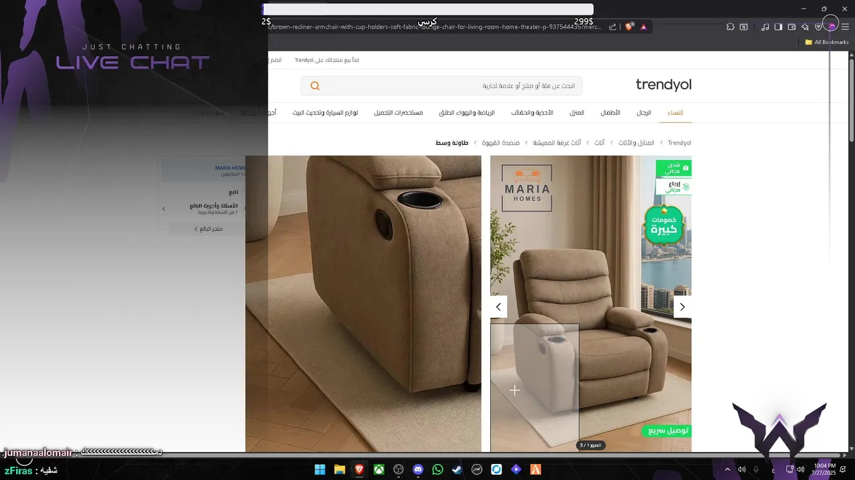Open the الأحذية والحقائب category tab

click(x=532, y=113)
